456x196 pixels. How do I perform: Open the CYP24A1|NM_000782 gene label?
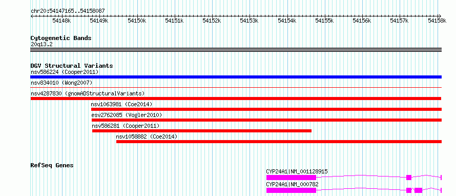(292, 184)
